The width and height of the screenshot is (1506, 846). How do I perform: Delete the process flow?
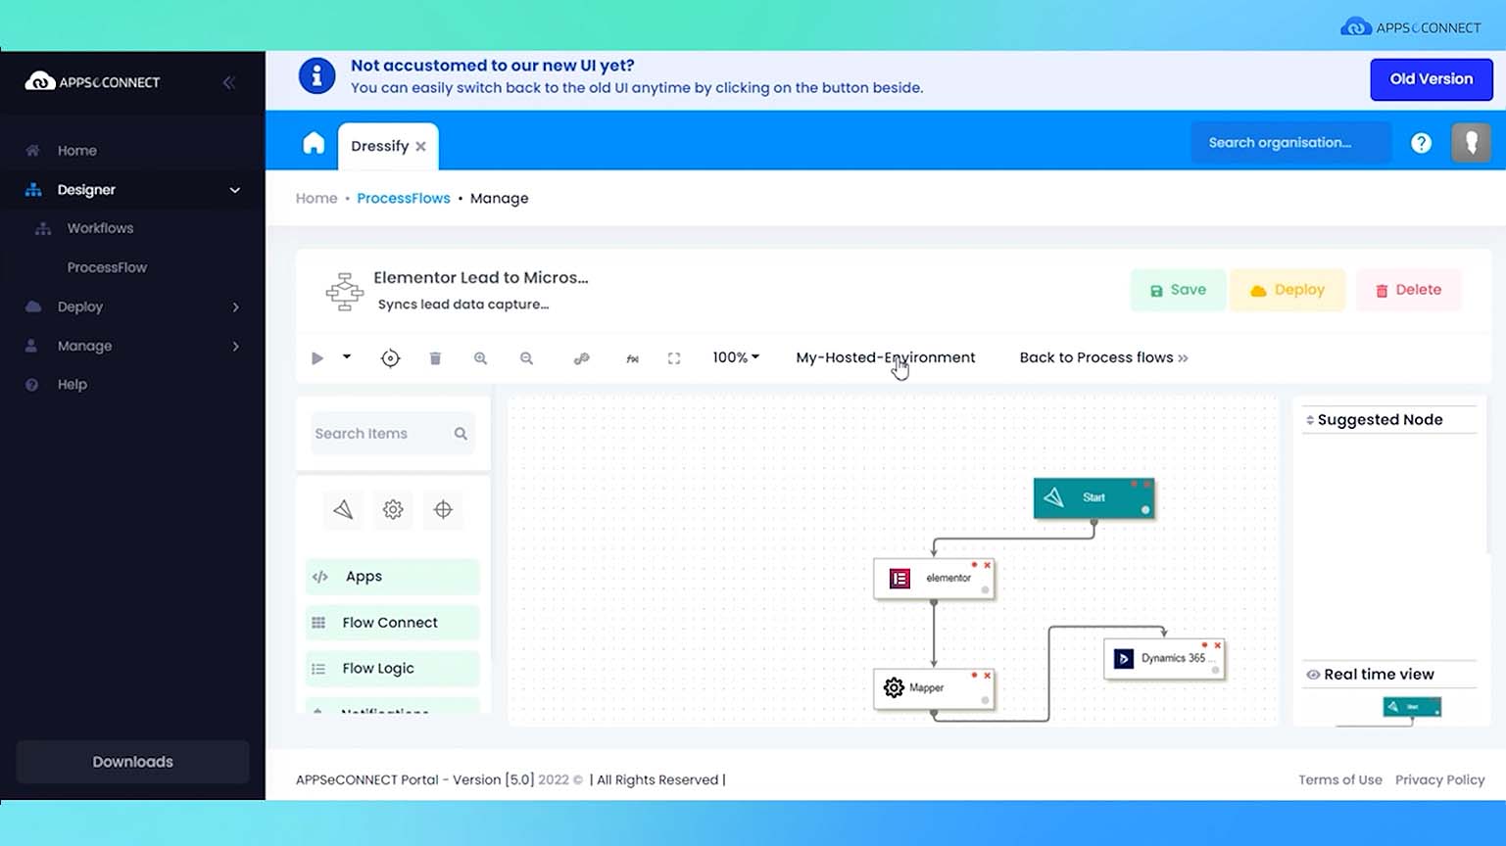click(x=1409, y=290)
